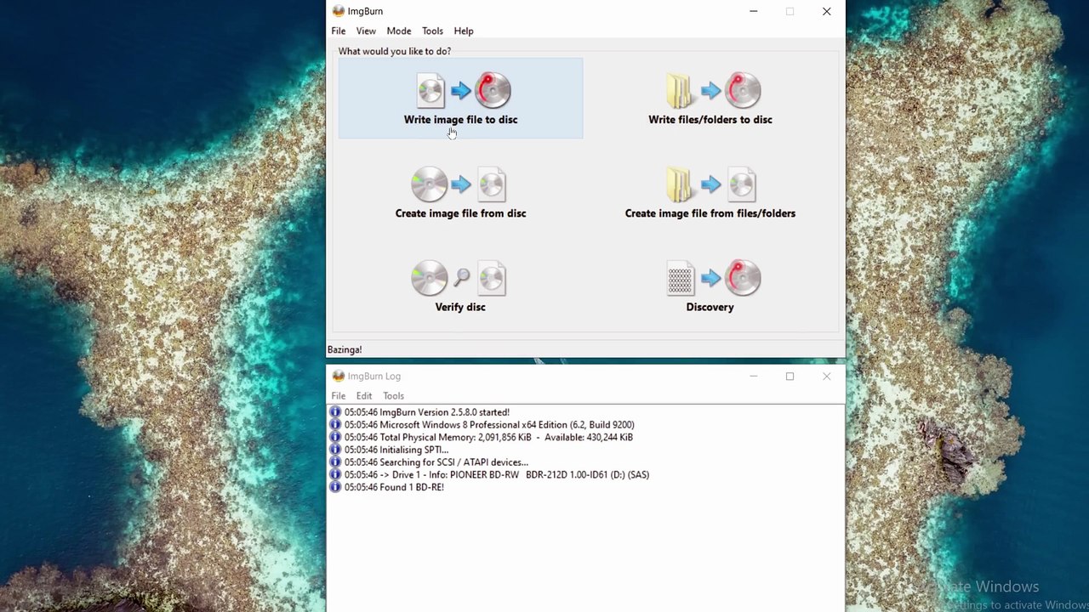The height and width of the screenshot is (612, 1089).
Task: Select log line 'Total Physical Memory: 2,091,856 KiB'
Action: tap(488, 437)
